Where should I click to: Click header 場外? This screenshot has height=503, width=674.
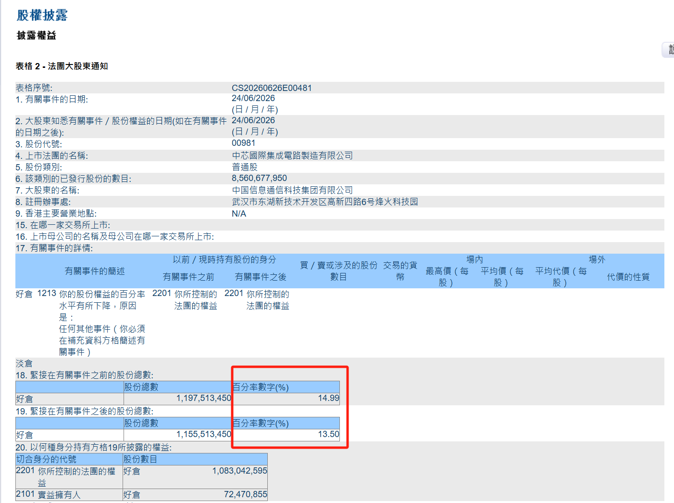click(x=597, y=259)
